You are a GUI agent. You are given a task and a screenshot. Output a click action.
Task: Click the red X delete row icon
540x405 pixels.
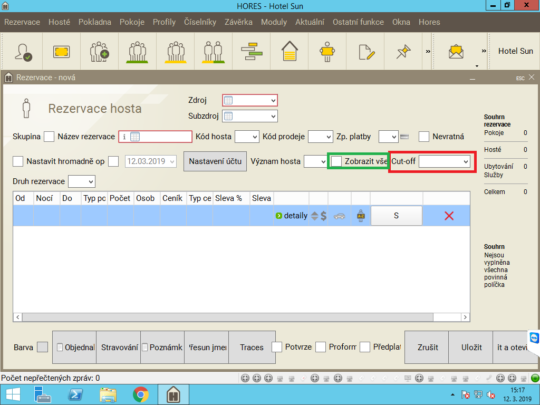tap(449, 216)
